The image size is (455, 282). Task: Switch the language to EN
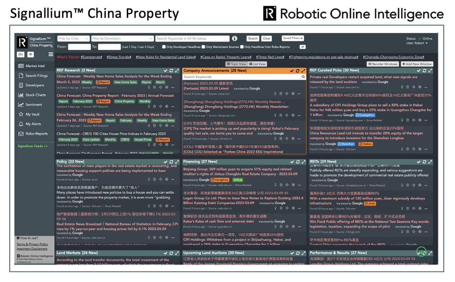[x=20, y=54]
